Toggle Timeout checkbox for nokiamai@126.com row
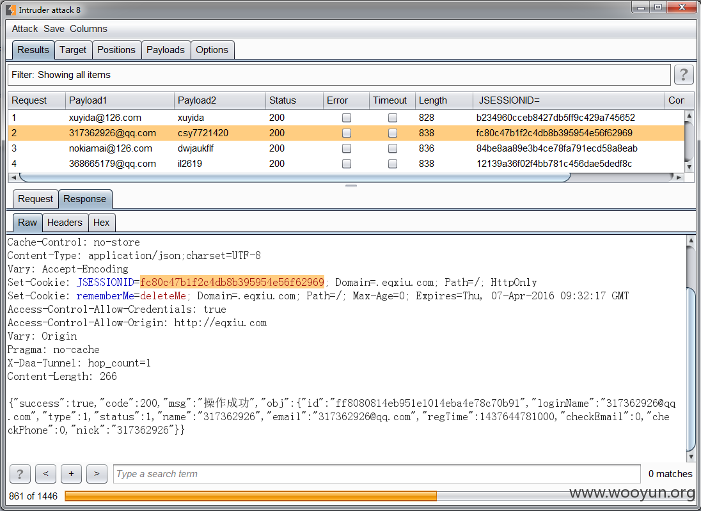Viewport: 701px width, 511px height. 393,148
